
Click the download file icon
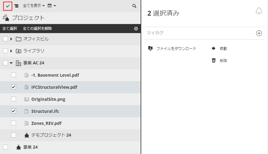point(150,48)
